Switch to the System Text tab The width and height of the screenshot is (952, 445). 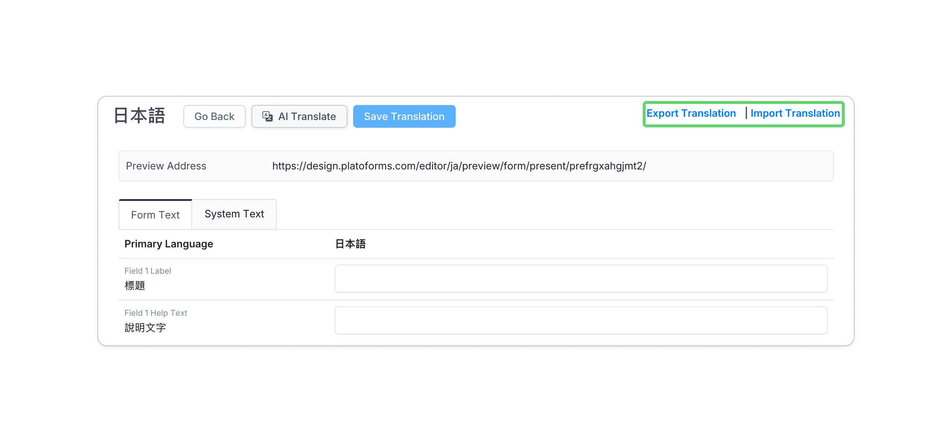(x=234, y=214)
